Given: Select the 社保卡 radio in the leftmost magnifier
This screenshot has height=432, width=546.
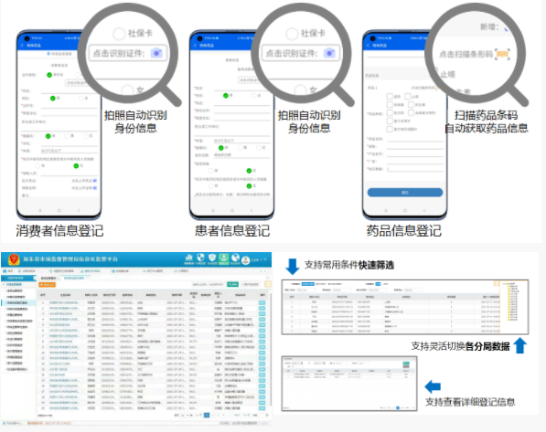Looking at the screenshot, I should (x=119, y=34).
